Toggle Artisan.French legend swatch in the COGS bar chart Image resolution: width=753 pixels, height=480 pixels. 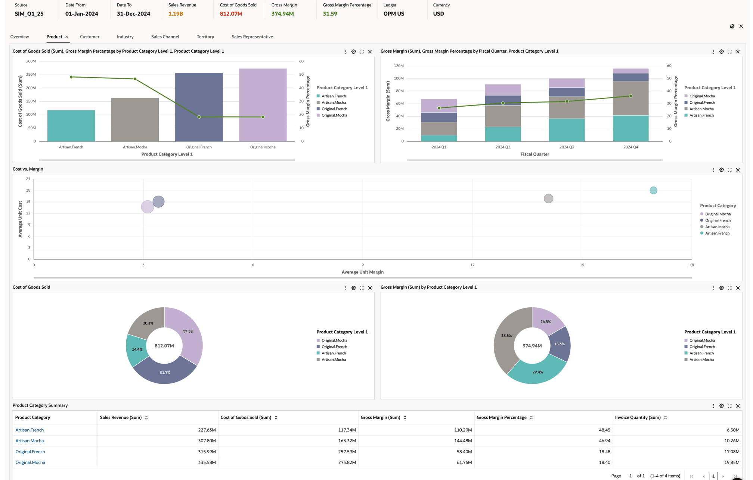[x=318, y=96]
